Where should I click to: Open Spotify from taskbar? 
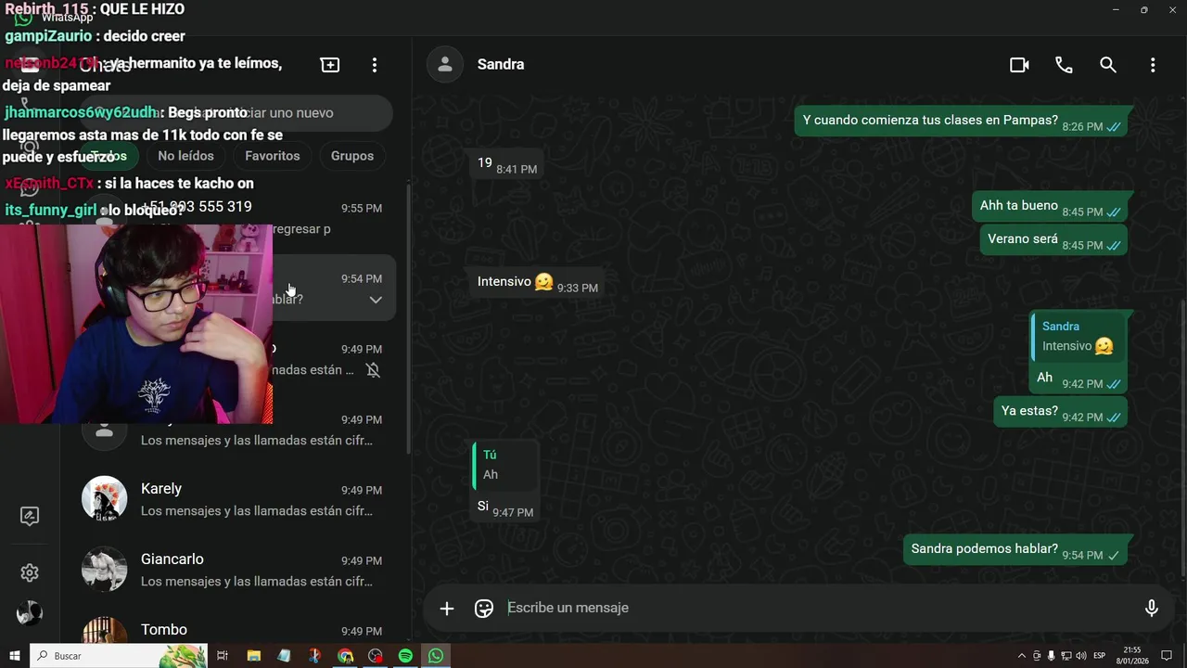click(405, 656)
